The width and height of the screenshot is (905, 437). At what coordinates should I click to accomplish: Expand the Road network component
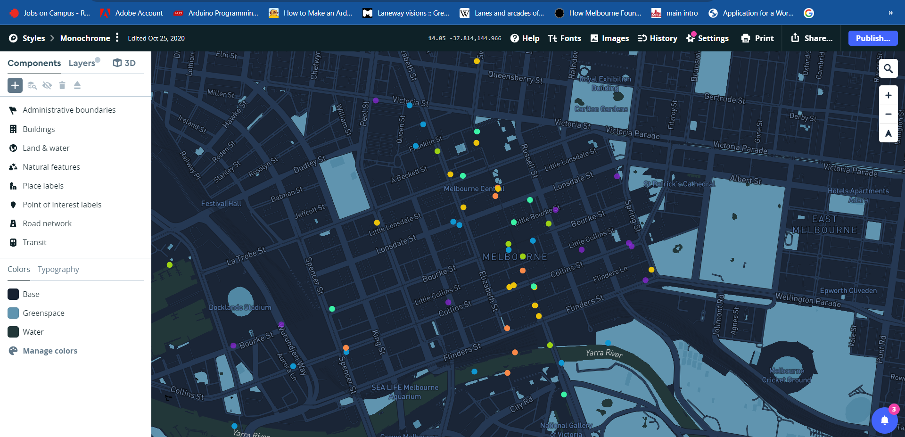click(47, 223)
